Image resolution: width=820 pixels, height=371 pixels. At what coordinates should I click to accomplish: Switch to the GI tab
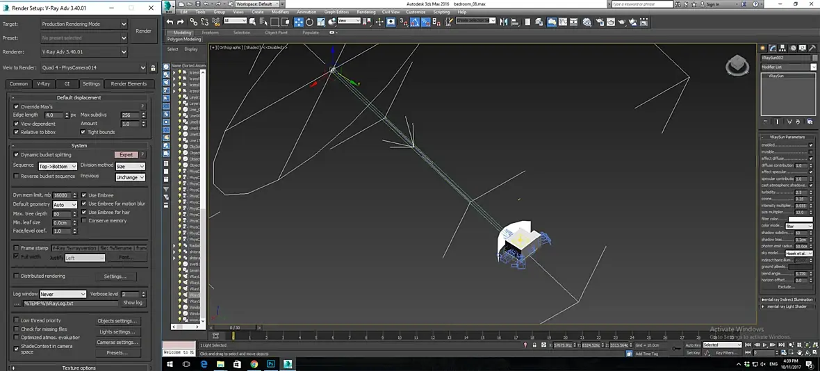[x=67, y=83]
